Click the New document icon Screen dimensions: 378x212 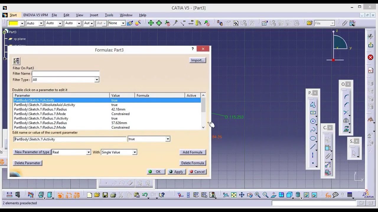tap(89, 195)
